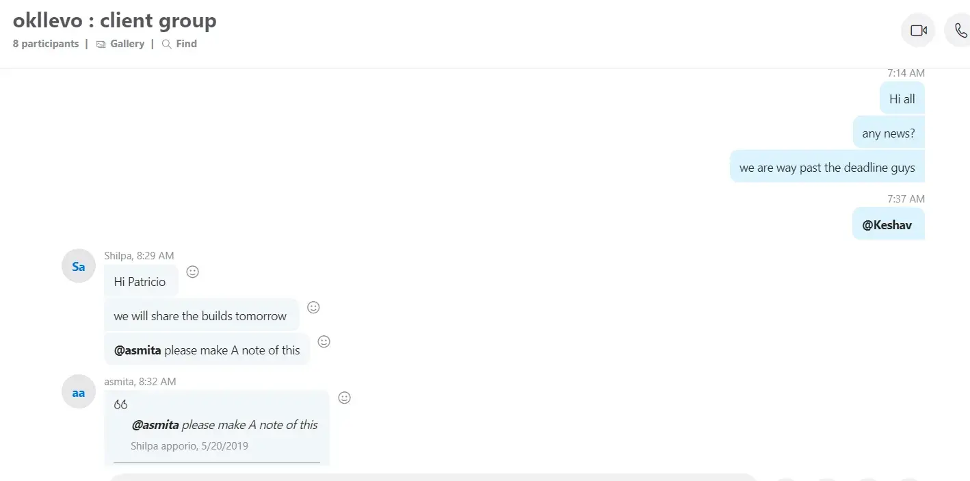Image resolution: width=970 pixels, height=481 pixels.
Task: React to the "Hi Patricio" message
Action: coord(193,272)
